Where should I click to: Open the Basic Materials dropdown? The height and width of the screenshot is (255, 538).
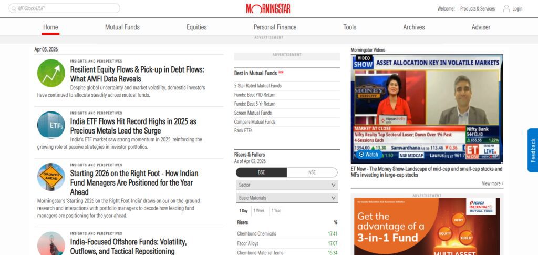(x=287, y=198)
